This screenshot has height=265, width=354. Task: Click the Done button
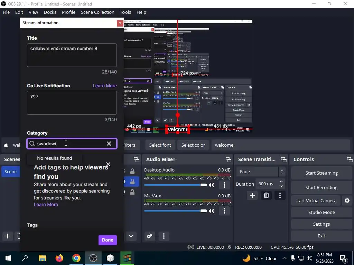coord(108,240)
